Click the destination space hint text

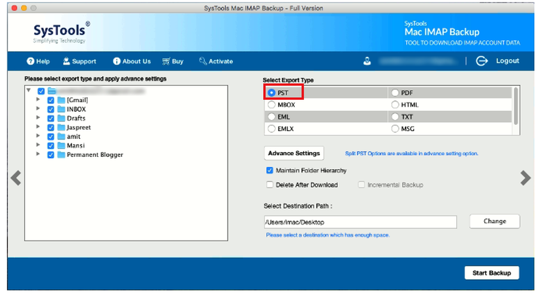(x=328, y=235)
